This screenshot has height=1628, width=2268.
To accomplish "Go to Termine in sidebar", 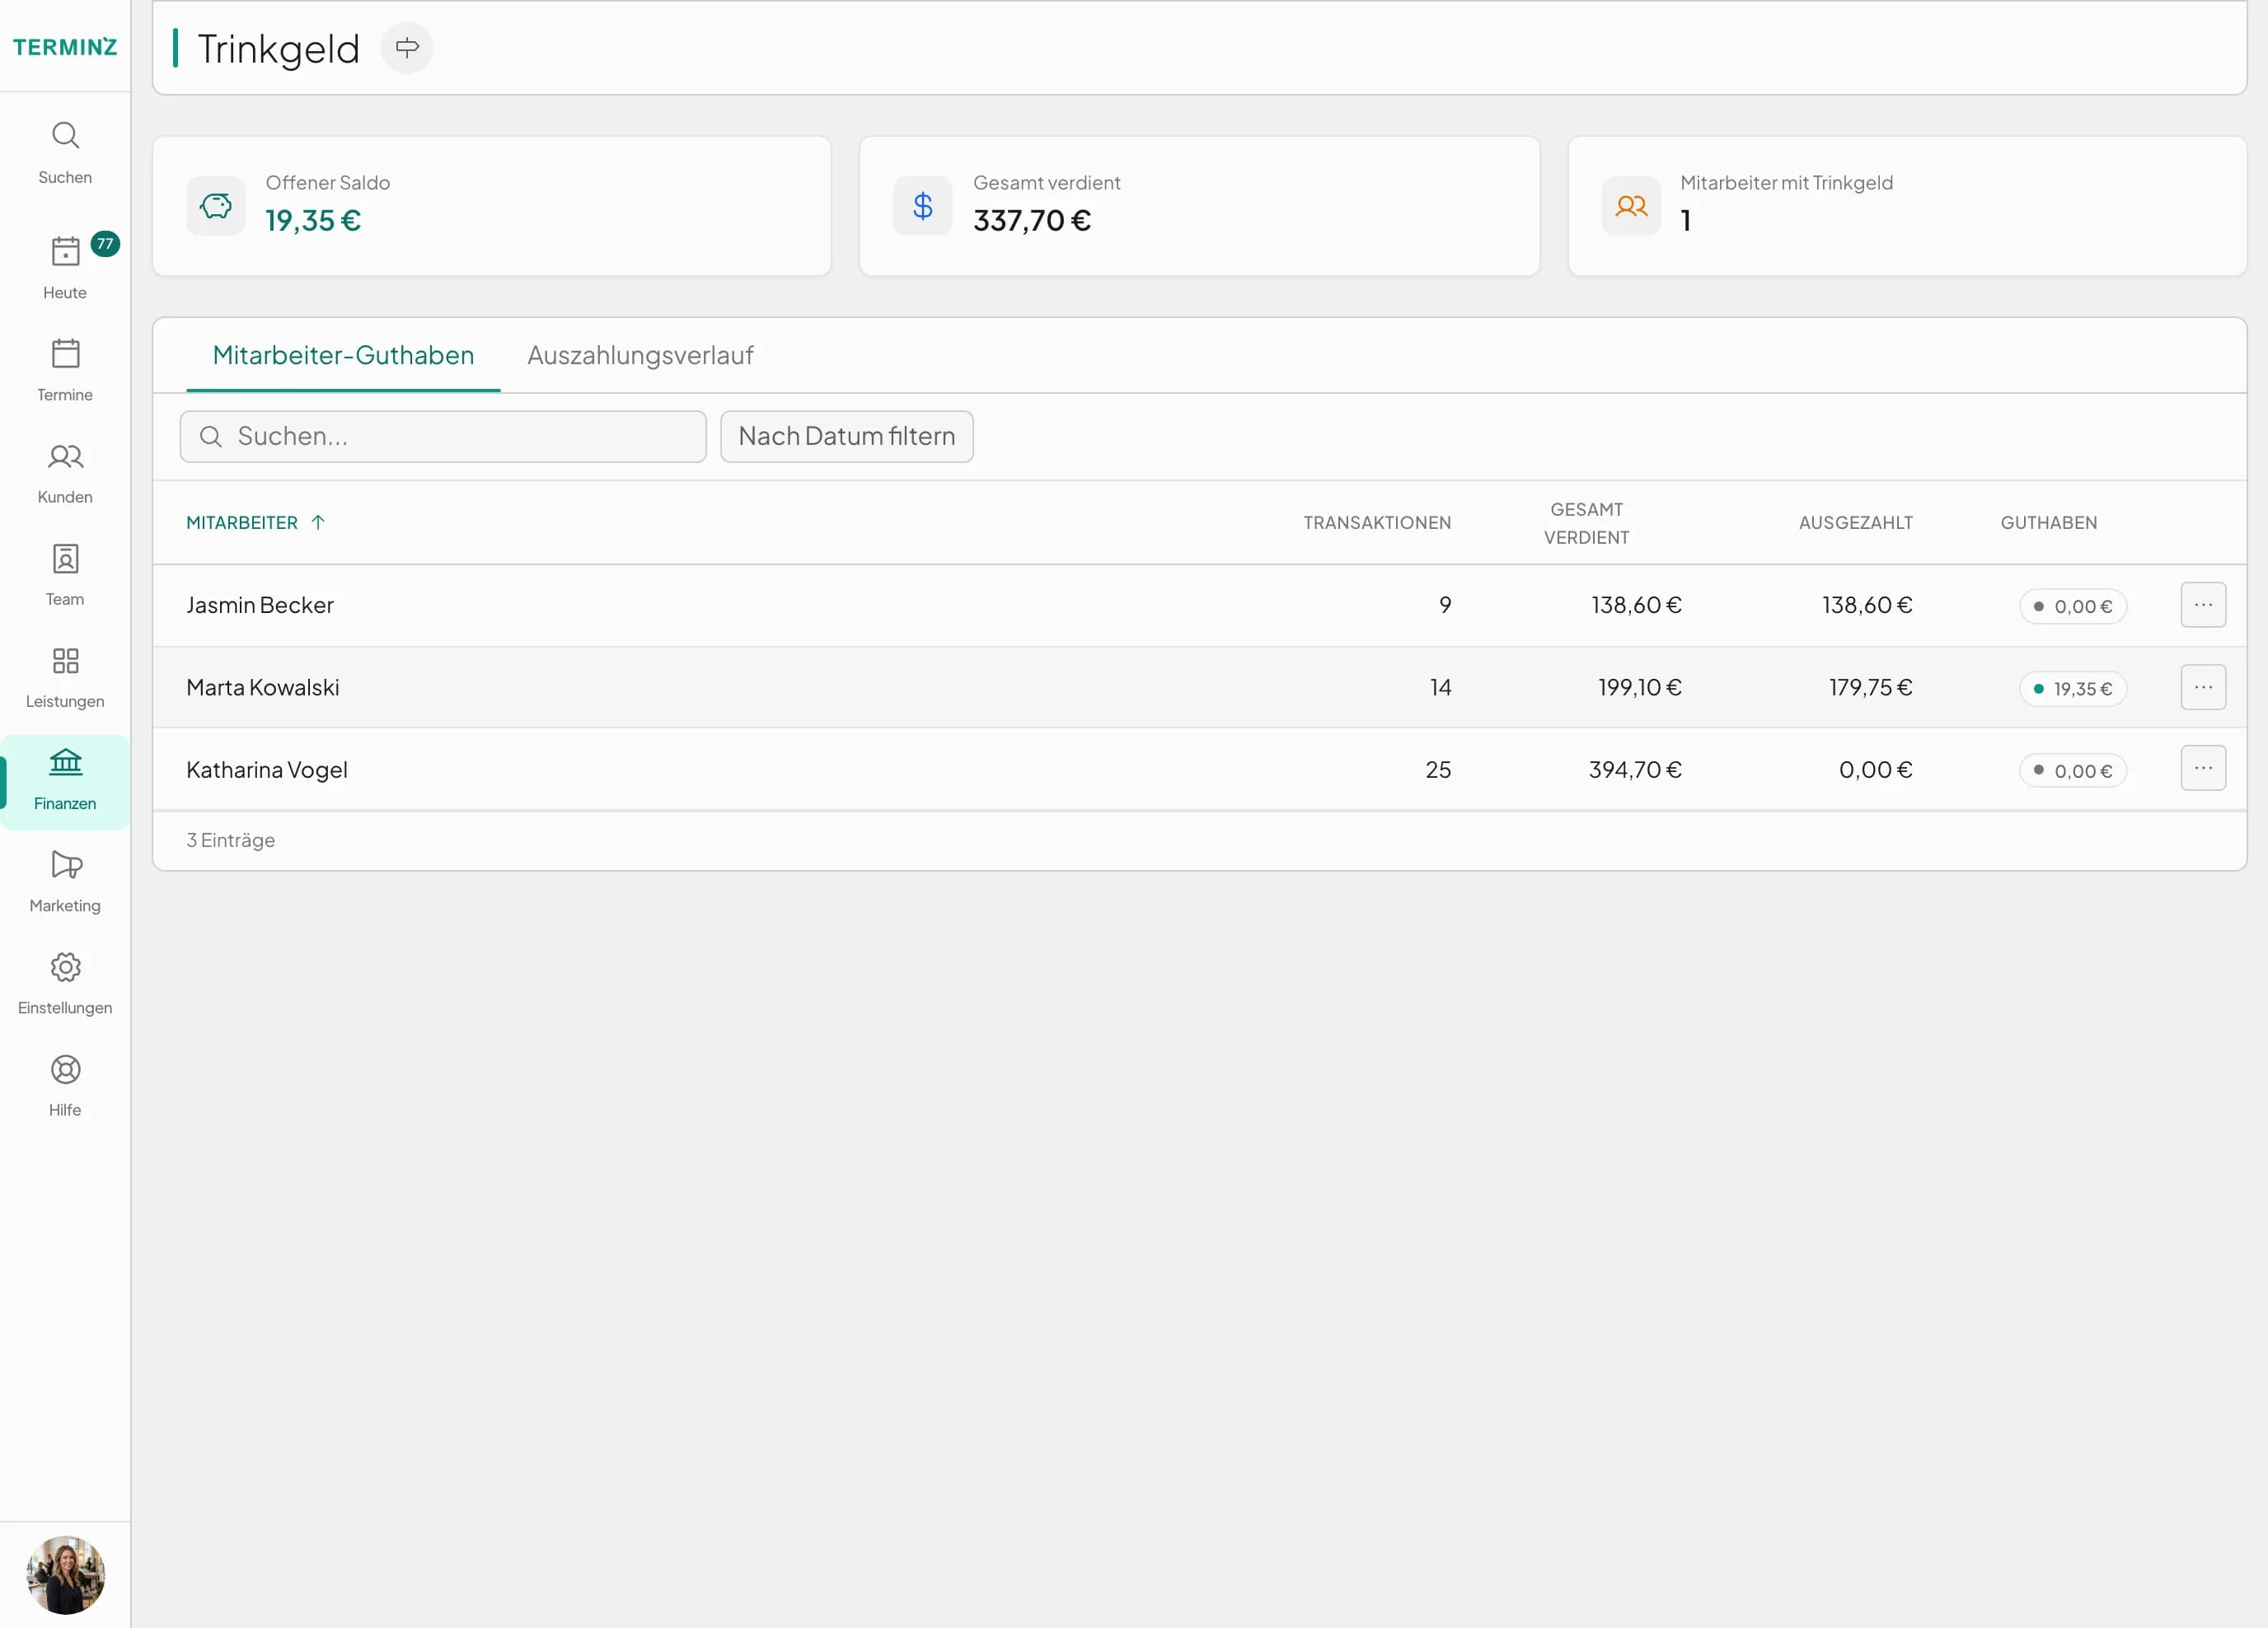I will (x=65, y=370).
